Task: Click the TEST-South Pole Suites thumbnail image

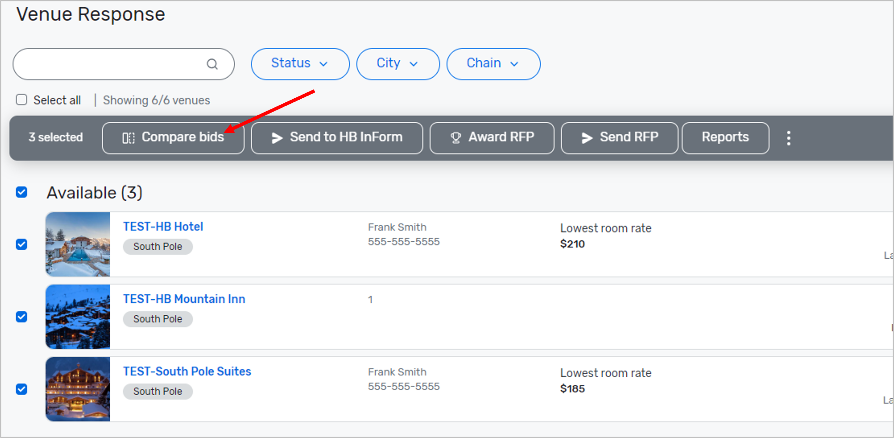Action: pyautogui.click(x=78, y=389)
